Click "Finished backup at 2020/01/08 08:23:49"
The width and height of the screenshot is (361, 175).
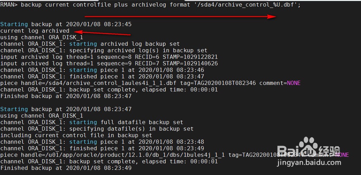tap(66, 168)
